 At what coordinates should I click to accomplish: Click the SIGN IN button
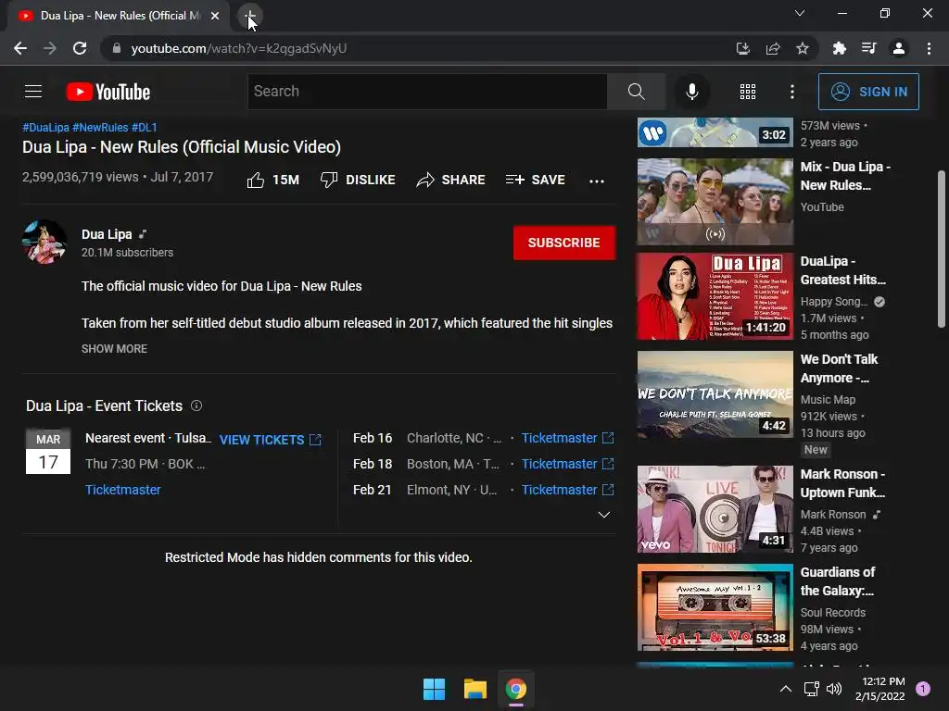coord(868,92)
